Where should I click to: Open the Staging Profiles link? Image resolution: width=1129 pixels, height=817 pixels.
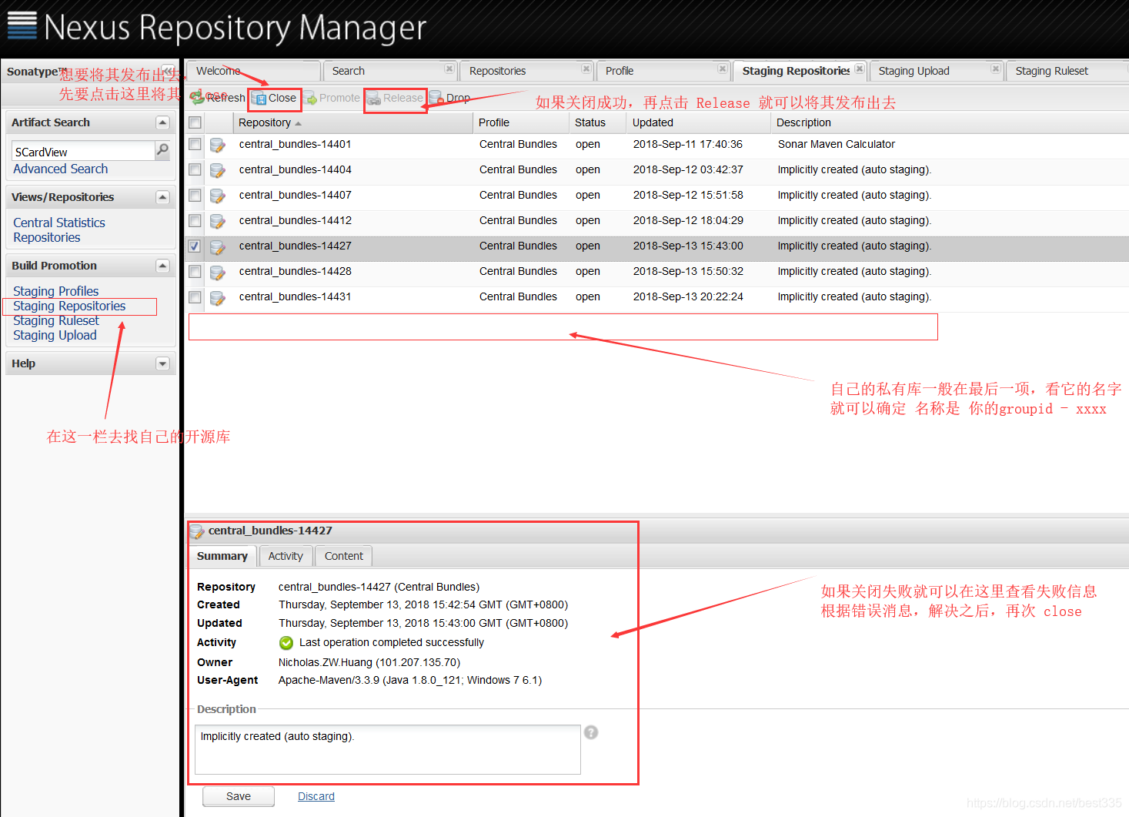[56, 291]
